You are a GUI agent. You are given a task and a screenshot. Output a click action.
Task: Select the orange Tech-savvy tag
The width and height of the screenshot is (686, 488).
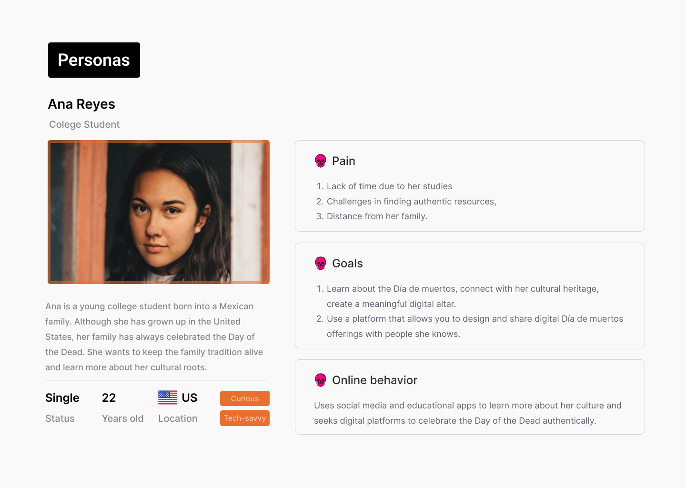(245, 418)
